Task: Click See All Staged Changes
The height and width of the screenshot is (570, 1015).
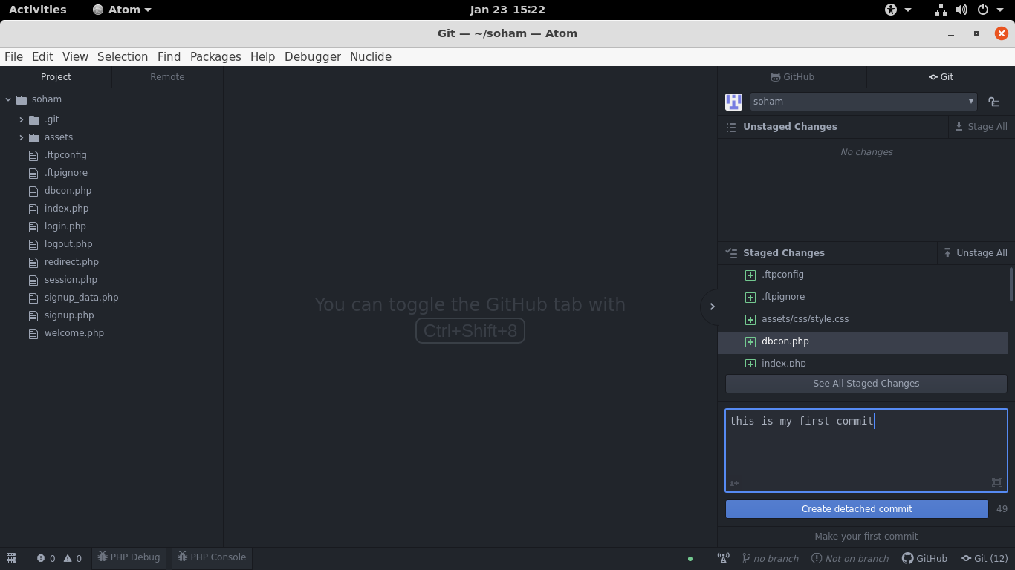Action: [x=866, y=384]
